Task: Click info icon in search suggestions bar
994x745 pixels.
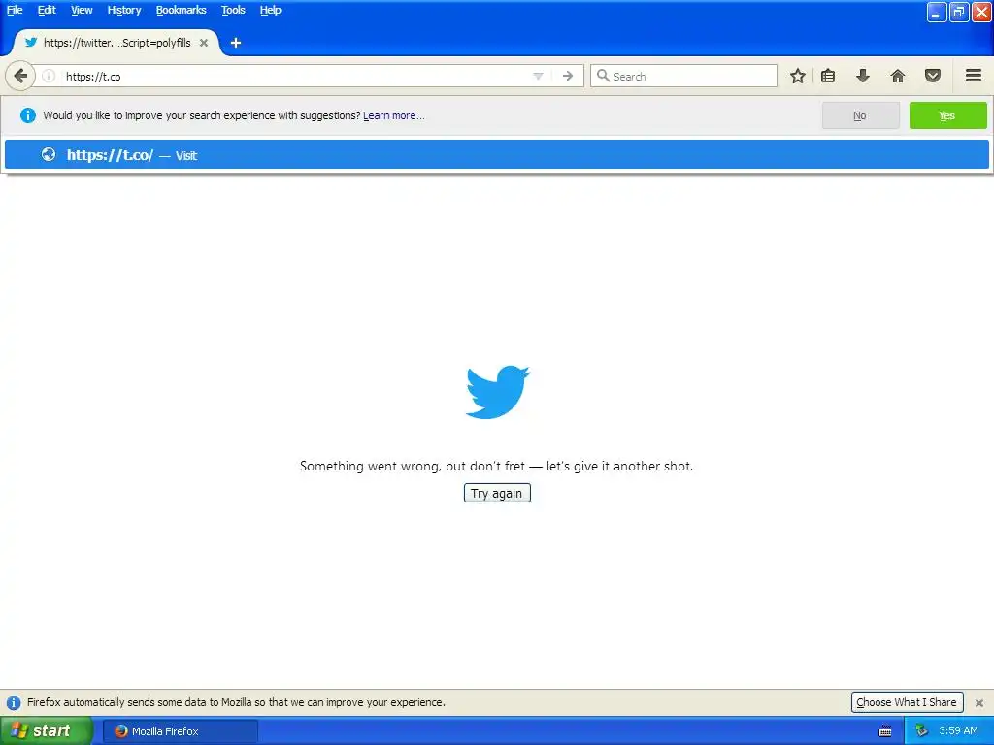Action: (27, 115)
